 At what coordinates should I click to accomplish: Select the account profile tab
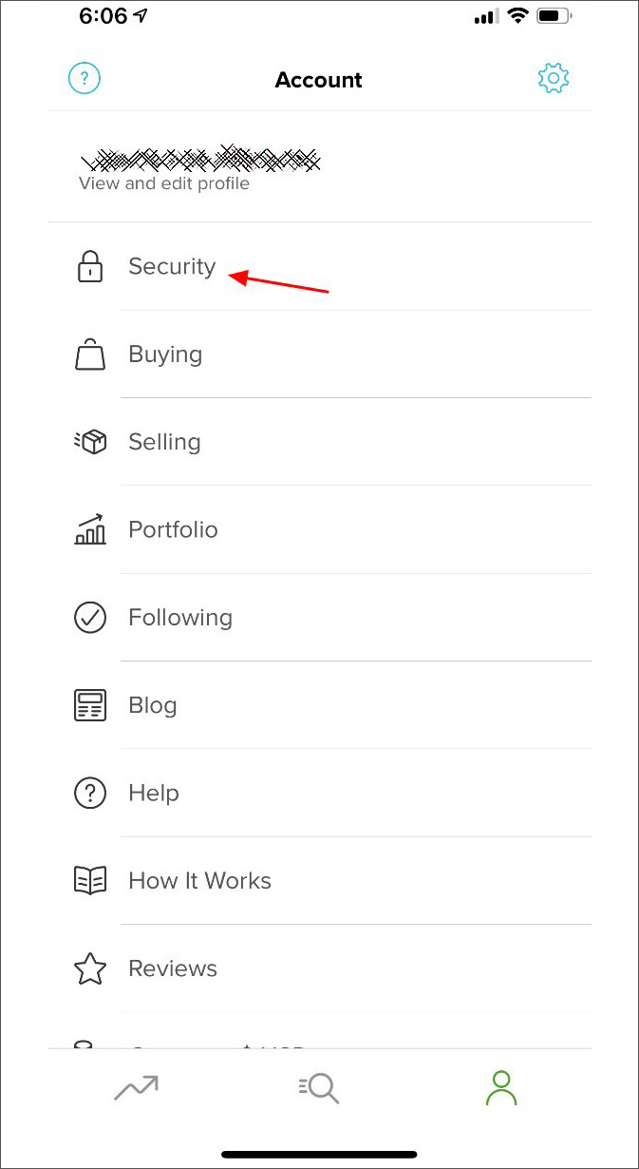[501, 1088]
